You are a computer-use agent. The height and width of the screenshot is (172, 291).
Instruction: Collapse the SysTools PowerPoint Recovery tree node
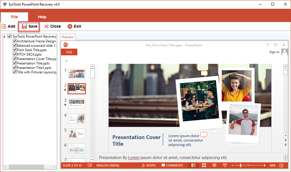pos(4,36)
